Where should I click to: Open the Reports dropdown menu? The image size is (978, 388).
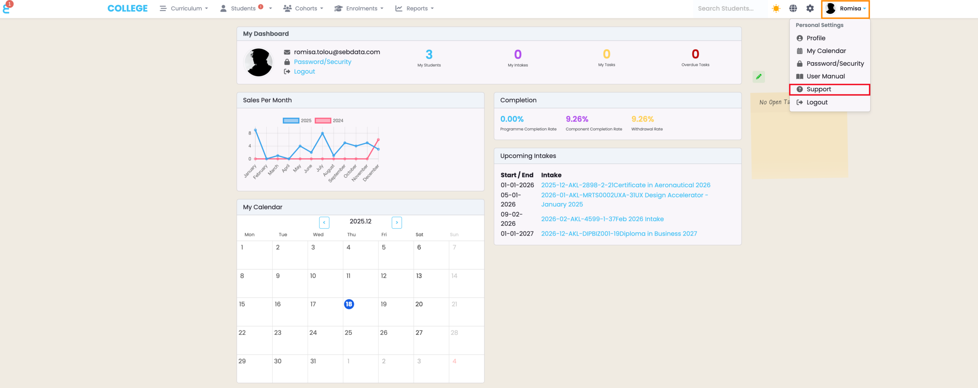click(x=415, y=8)
